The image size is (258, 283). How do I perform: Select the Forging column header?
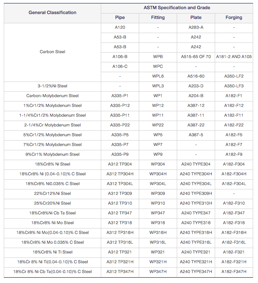(x=234, y=18)
